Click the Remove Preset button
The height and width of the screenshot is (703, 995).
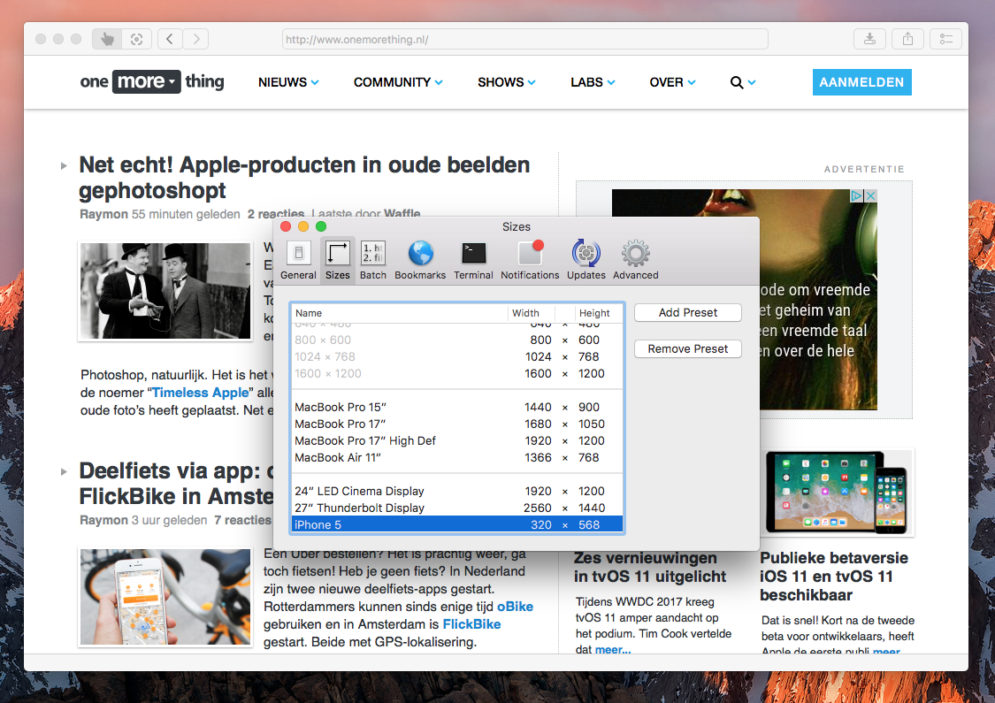pos(688,349)
